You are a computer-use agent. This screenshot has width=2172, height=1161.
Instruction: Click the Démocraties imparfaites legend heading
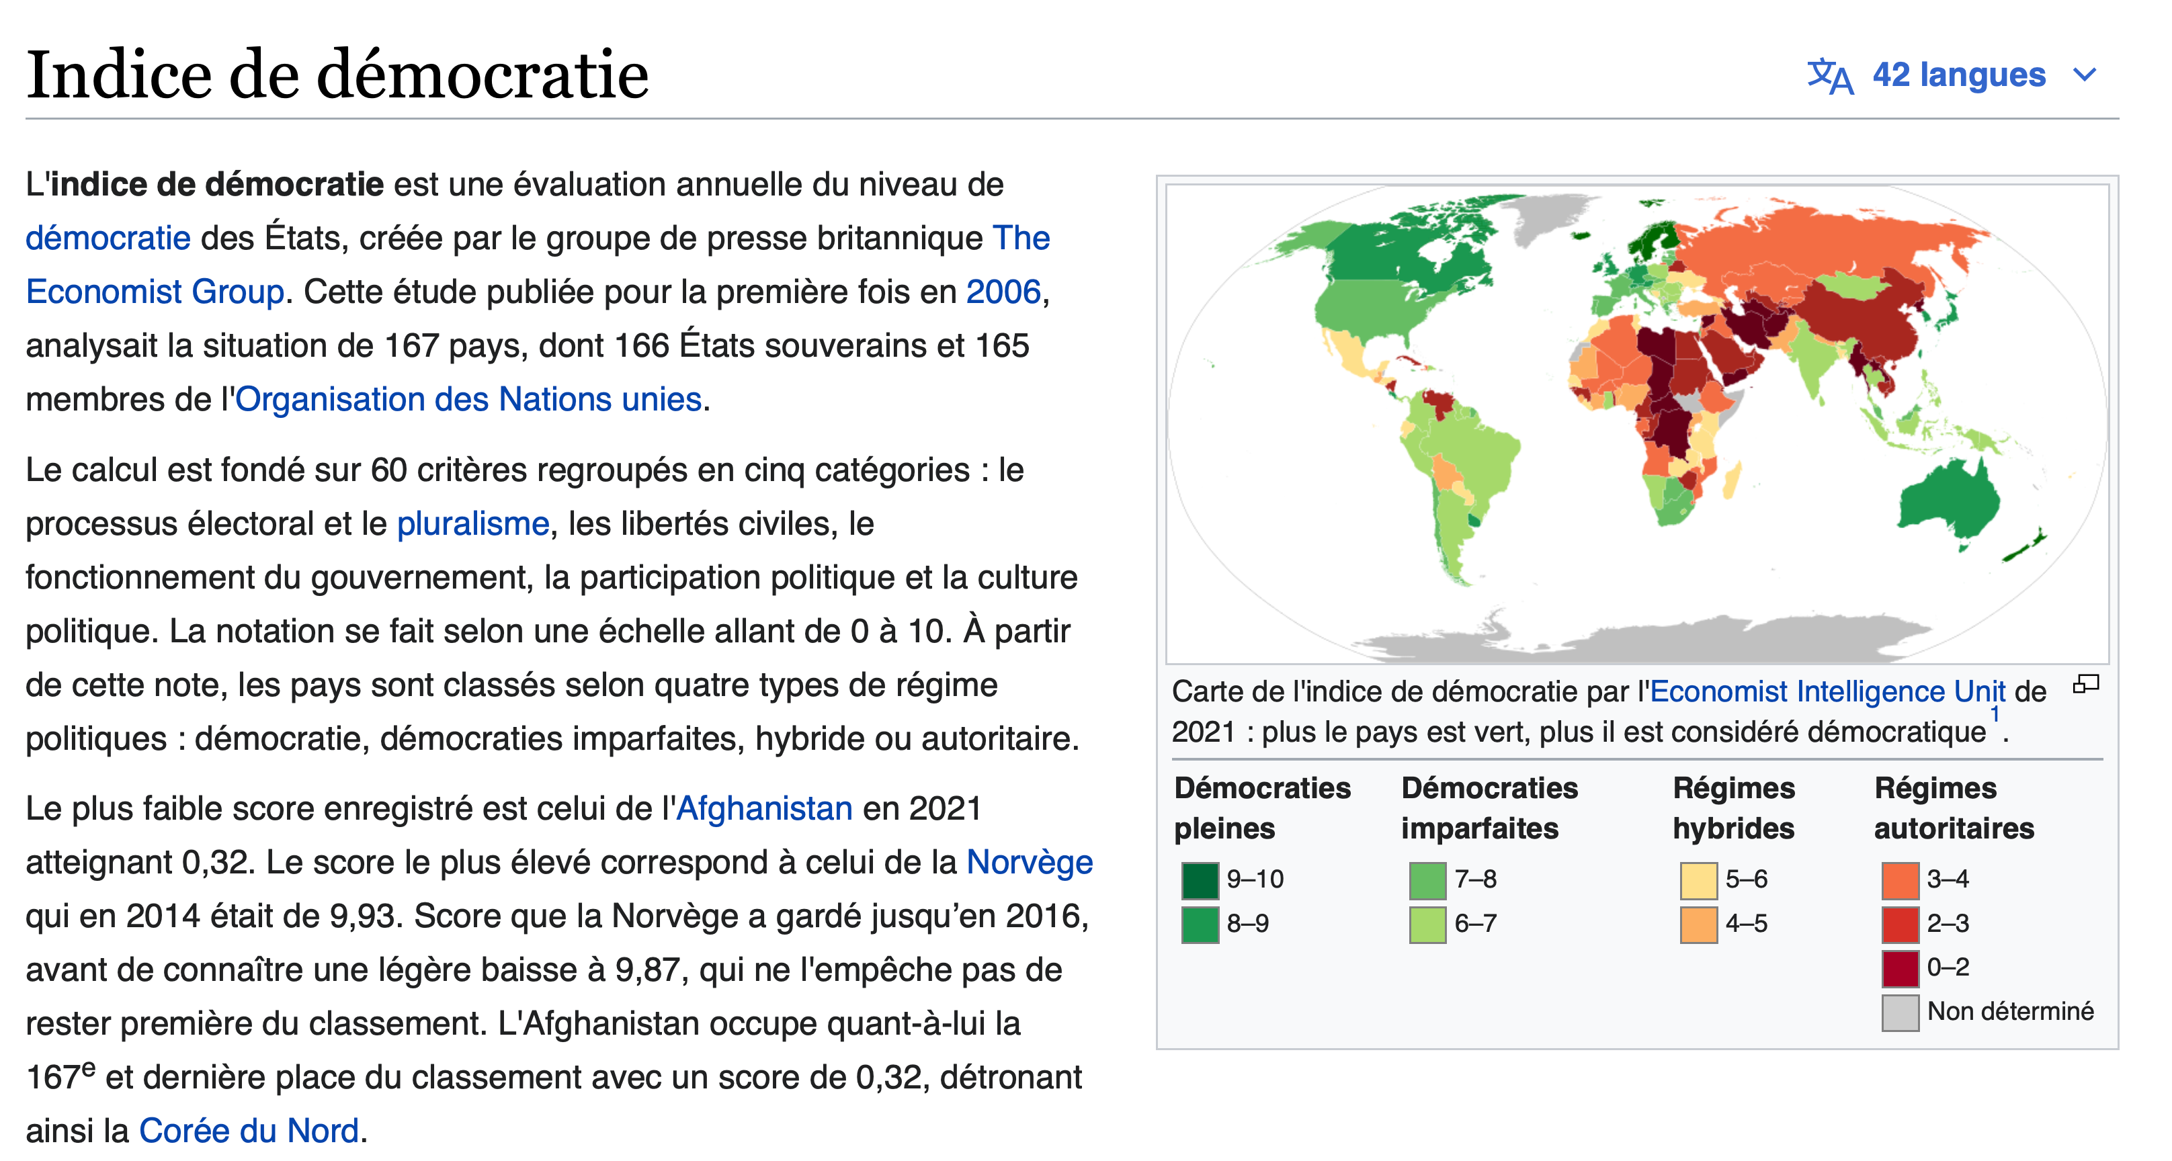1489,808
